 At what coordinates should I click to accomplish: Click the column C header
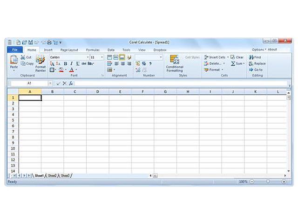[x=75, y=91]
